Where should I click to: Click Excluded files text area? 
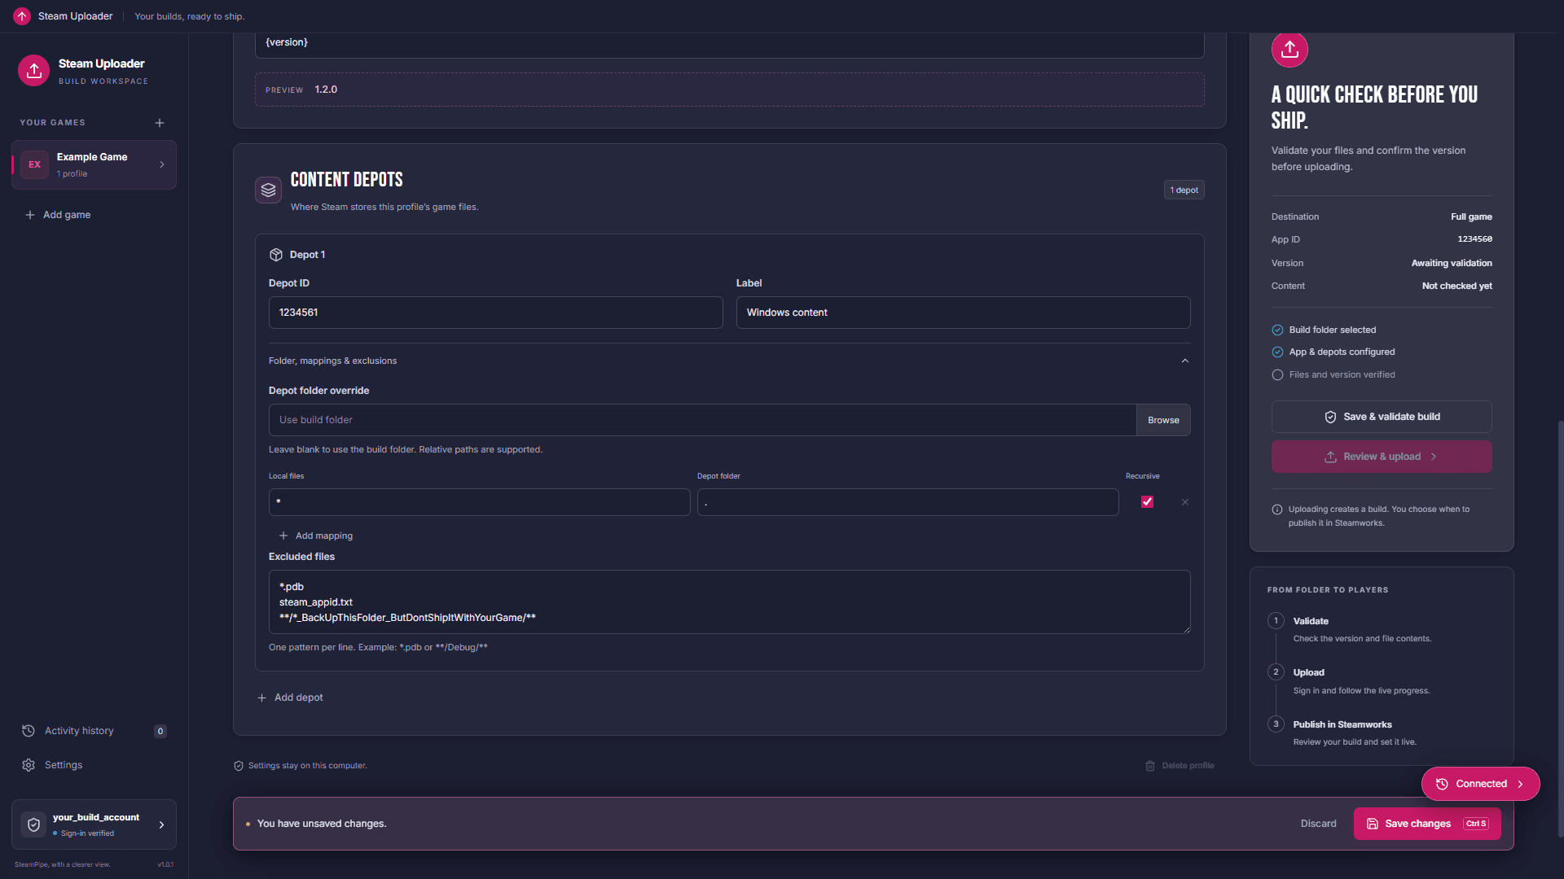[x=729, y=601]
